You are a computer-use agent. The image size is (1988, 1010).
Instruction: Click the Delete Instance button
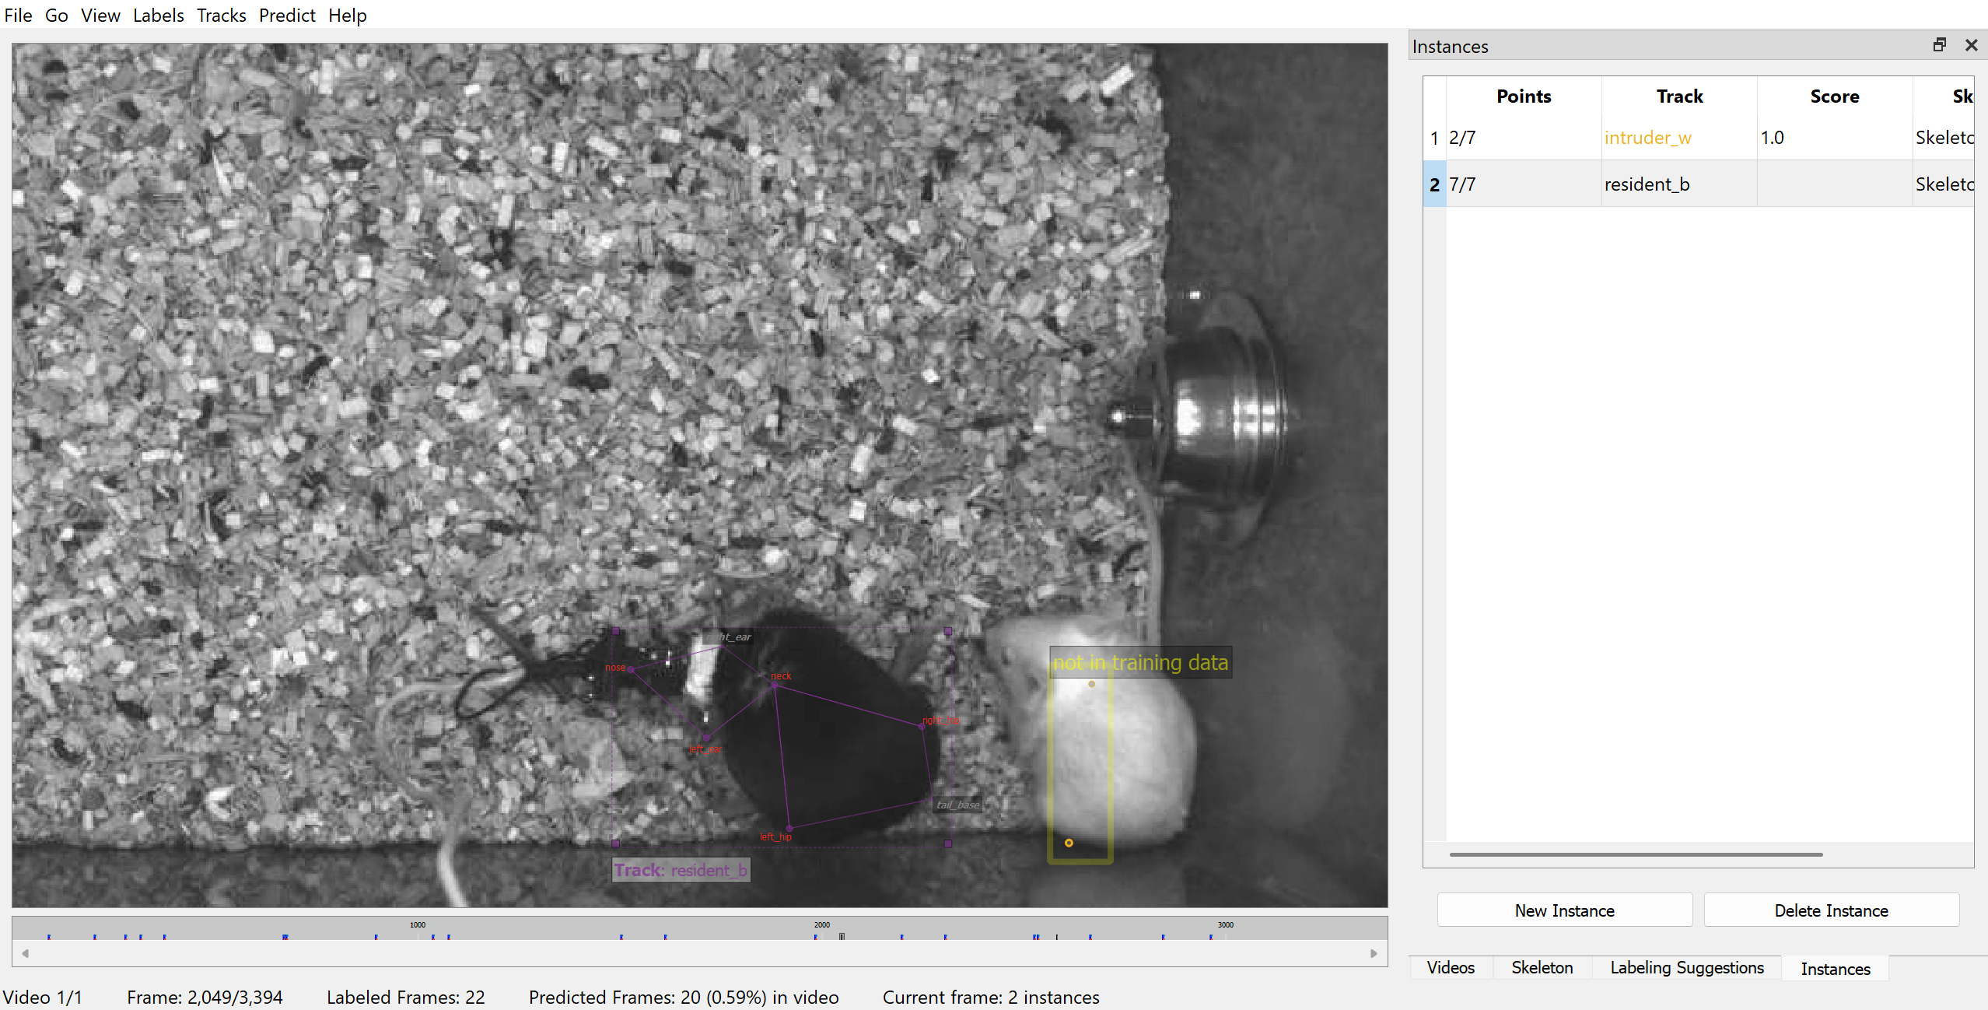pos(1830,910)
